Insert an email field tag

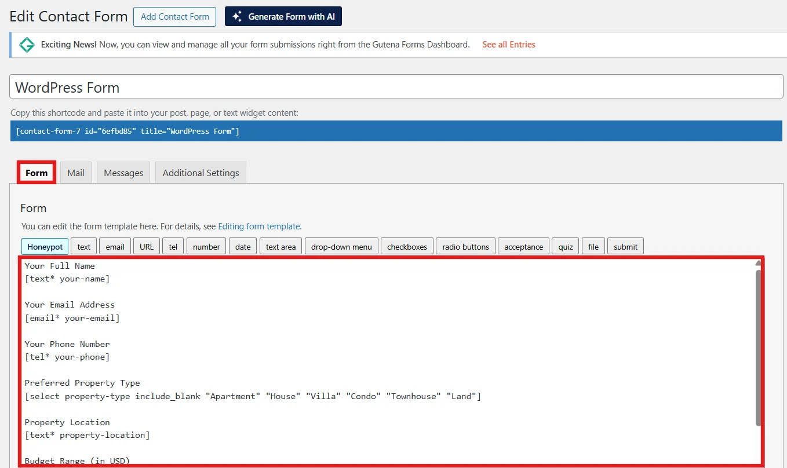coord(115,247)
